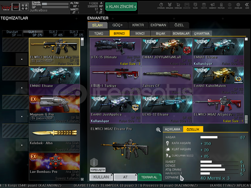Viewport: 251px width, 188px height.
Task: Open the Klan shield icon
Action: coord(195,5)
